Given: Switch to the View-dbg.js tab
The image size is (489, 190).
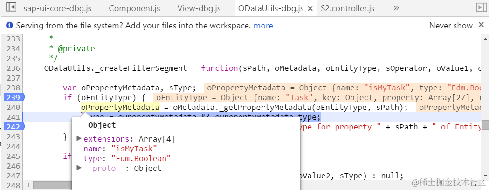Looking at the screenshot, I should pos(199,8).
